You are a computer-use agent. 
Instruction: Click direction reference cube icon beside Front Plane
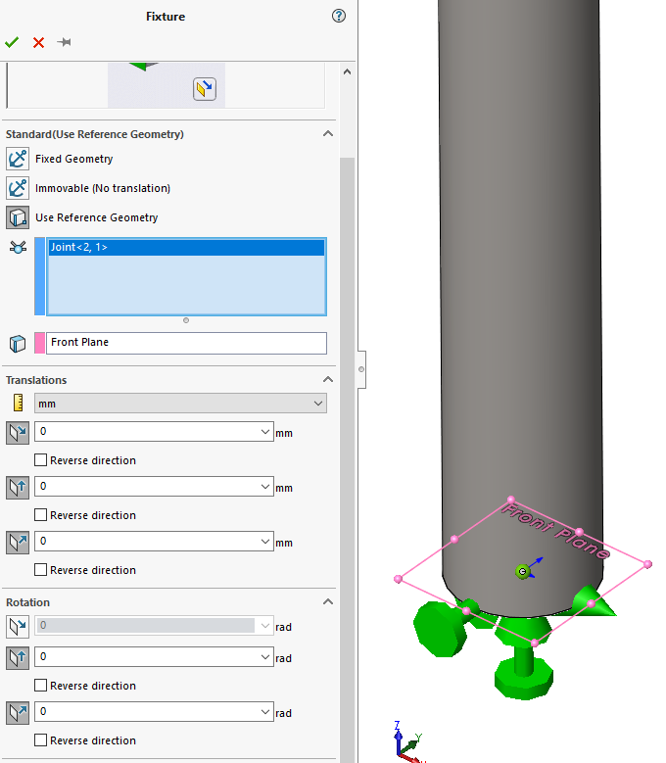click(x=18, y=344)
